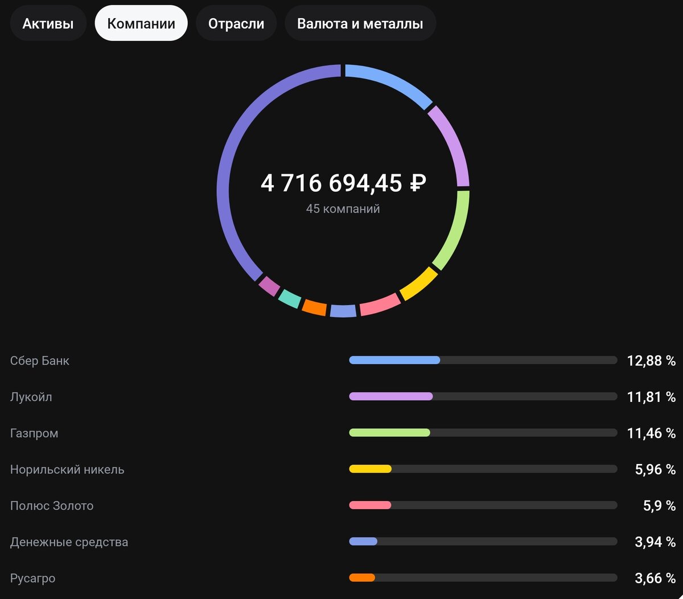Click the orange Русагро donut segment

(x=314, y=307)
